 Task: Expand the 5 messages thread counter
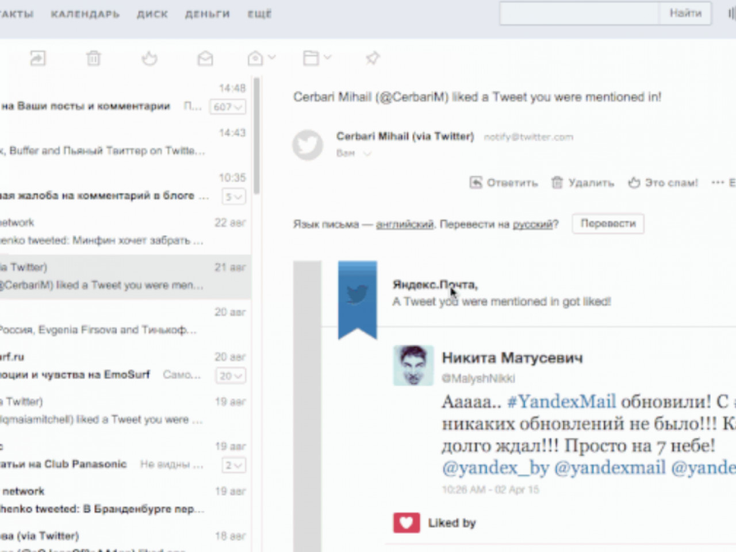point(234,197)
